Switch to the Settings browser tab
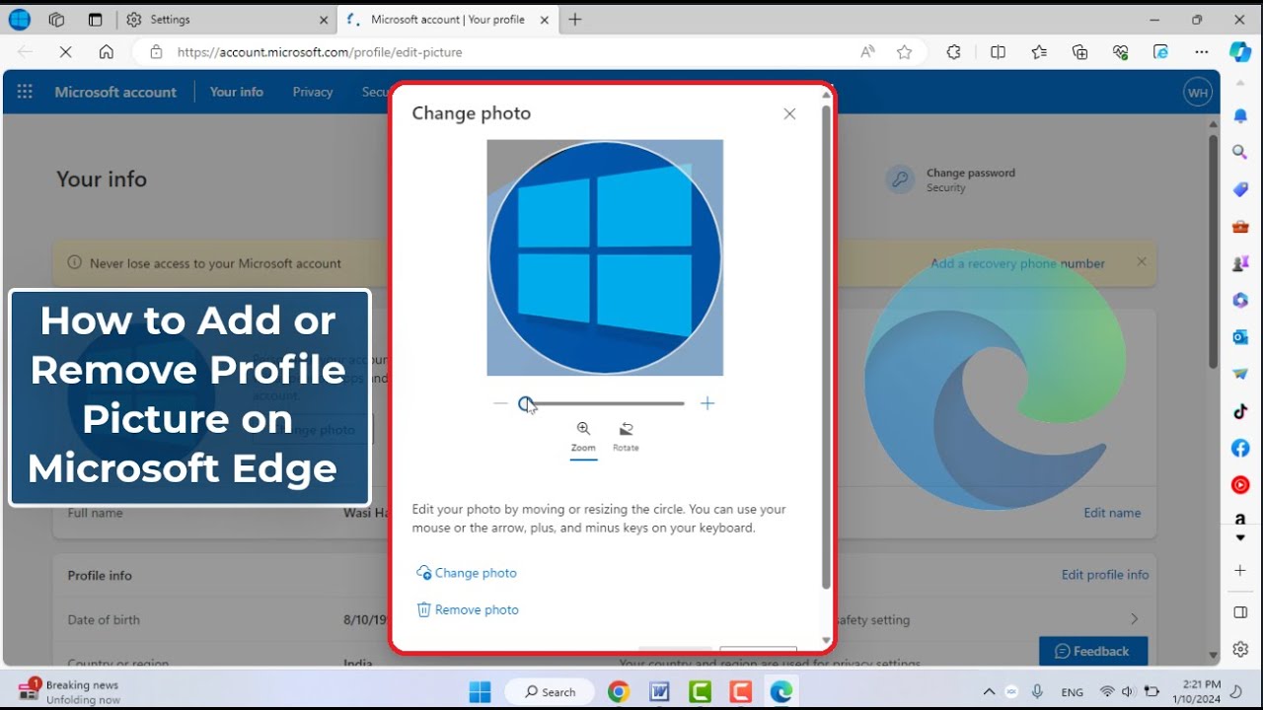Viewport: 1263px width, 710px height. point(227,20)
